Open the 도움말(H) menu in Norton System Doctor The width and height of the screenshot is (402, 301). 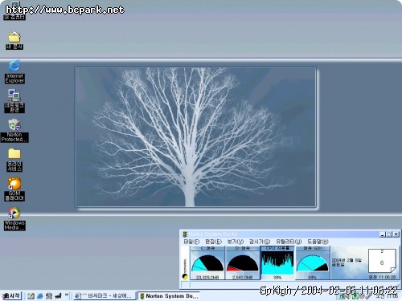pos(318,242)
